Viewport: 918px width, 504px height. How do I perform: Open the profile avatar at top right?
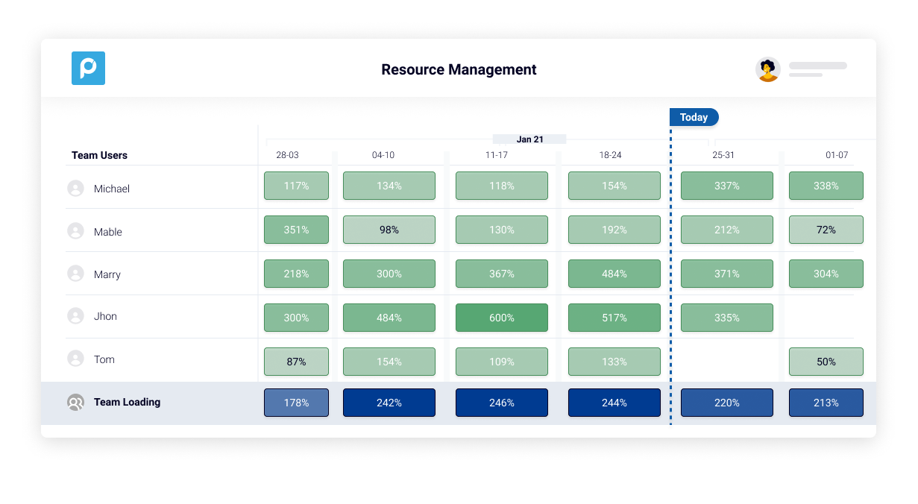coord(767,69)
